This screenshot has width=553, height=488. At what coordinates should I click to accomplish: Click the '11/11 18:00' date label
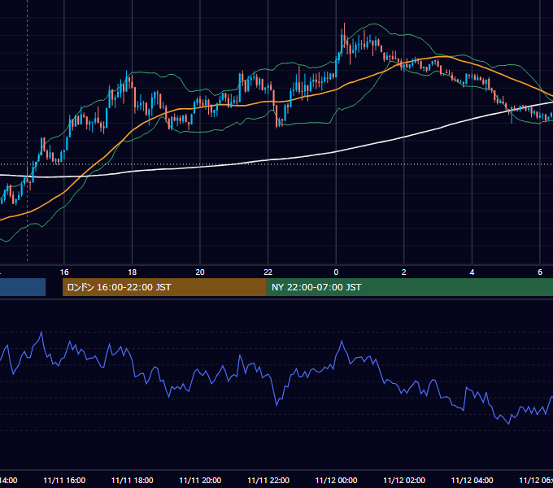133,480
